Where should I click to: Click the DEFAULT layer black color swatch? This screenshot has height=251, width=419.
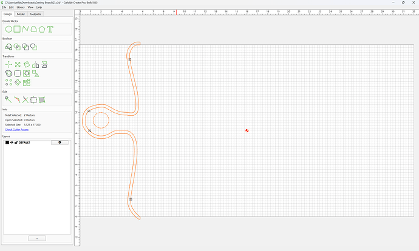[7, 142]
